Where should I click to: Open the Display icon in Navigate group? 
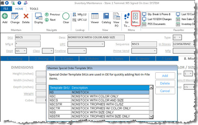39,16
